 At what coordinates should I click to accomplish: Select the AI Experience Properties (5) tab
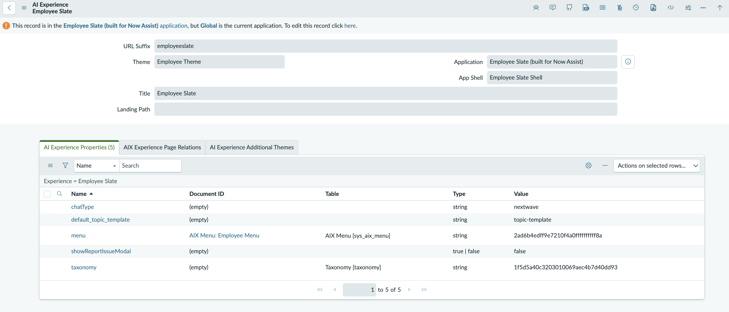point(79,147)
